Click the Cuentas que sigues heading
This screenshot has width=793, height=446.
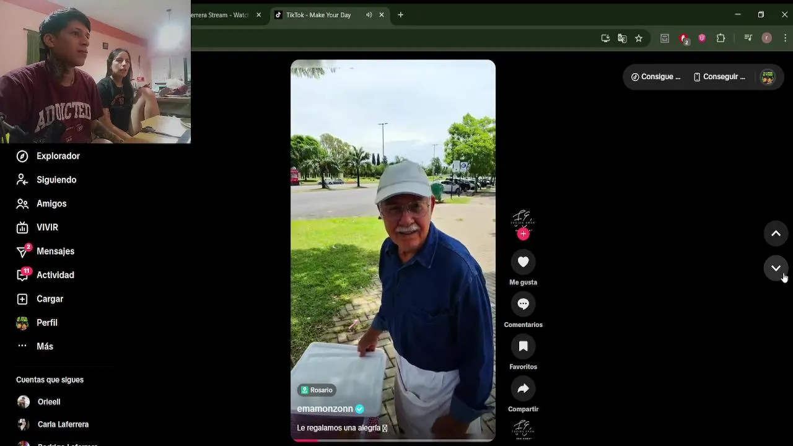50,380
